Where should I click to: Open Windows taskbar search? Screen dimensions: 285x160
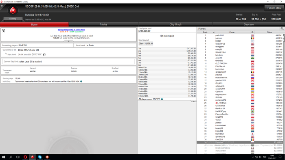[11, 157]
